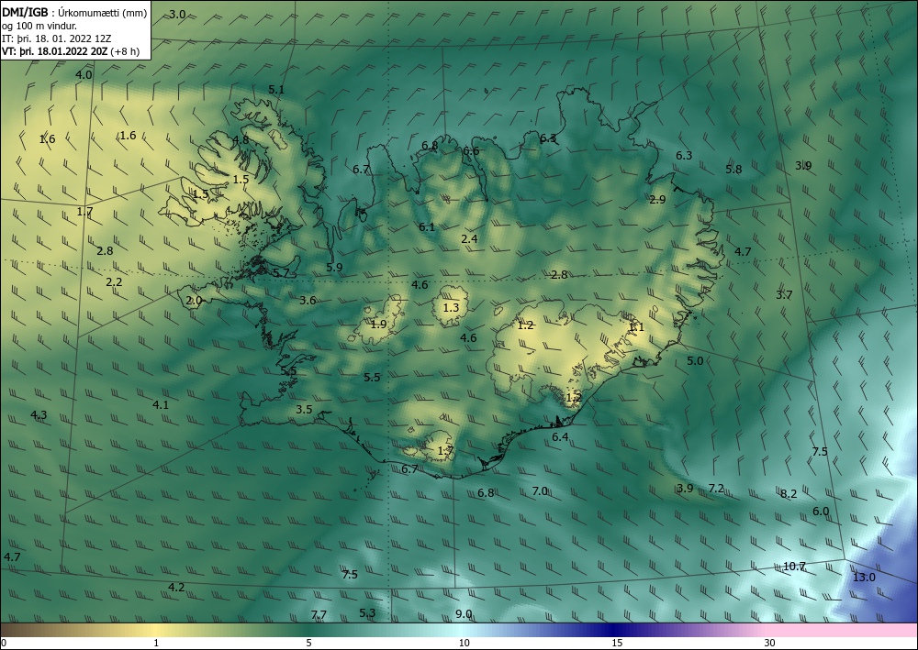
Task: Click the map value 2.4
Action: 469,238
